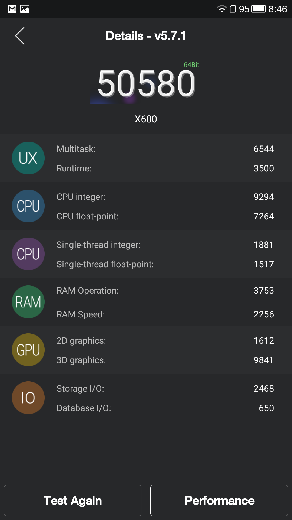
Task: Select the CPU integer score row
Action: pos(165,197)
